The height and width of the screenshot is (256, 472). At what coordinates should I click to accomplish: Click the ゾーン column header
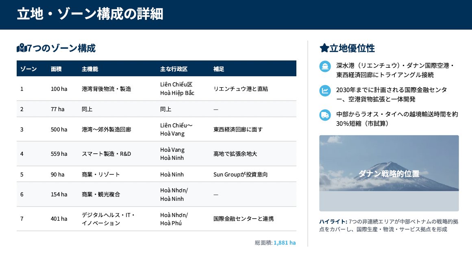(x=28, y=69)
